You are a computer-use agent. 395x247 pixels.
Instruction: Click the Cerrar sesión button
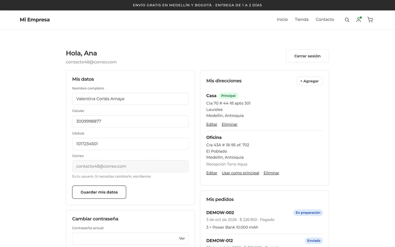[x=307, y=56]
